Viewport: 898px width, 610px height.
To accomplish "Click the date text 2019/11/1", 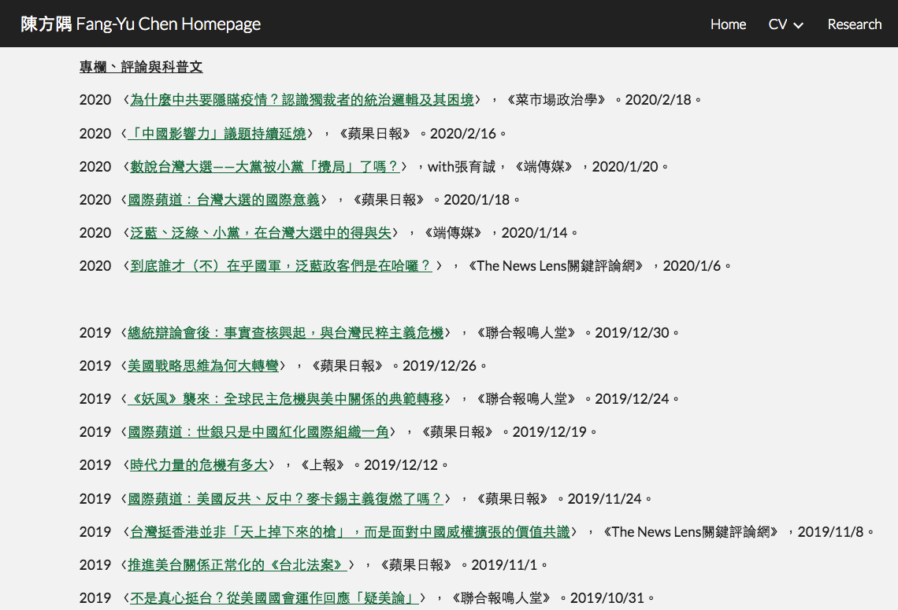I will (x=504, y=566).
